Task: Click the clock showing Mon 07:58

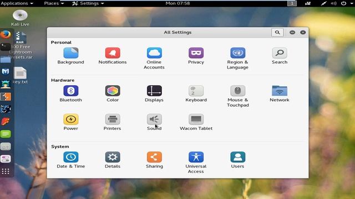Action: (x=177, y=3)
